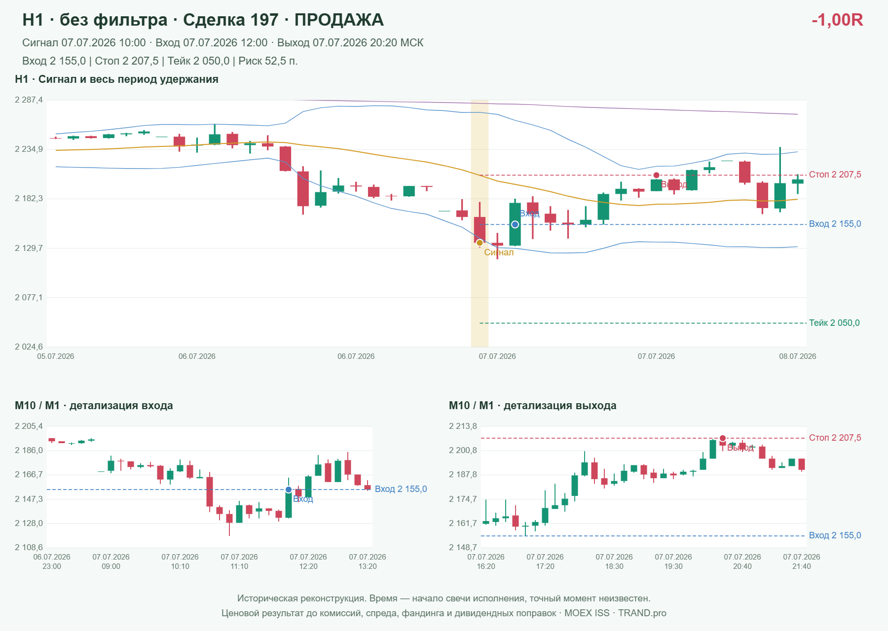Viewport: 888px width, 631px height.
Task: Click the 2 213,8 axis value in exit chart
Action: 463,426
